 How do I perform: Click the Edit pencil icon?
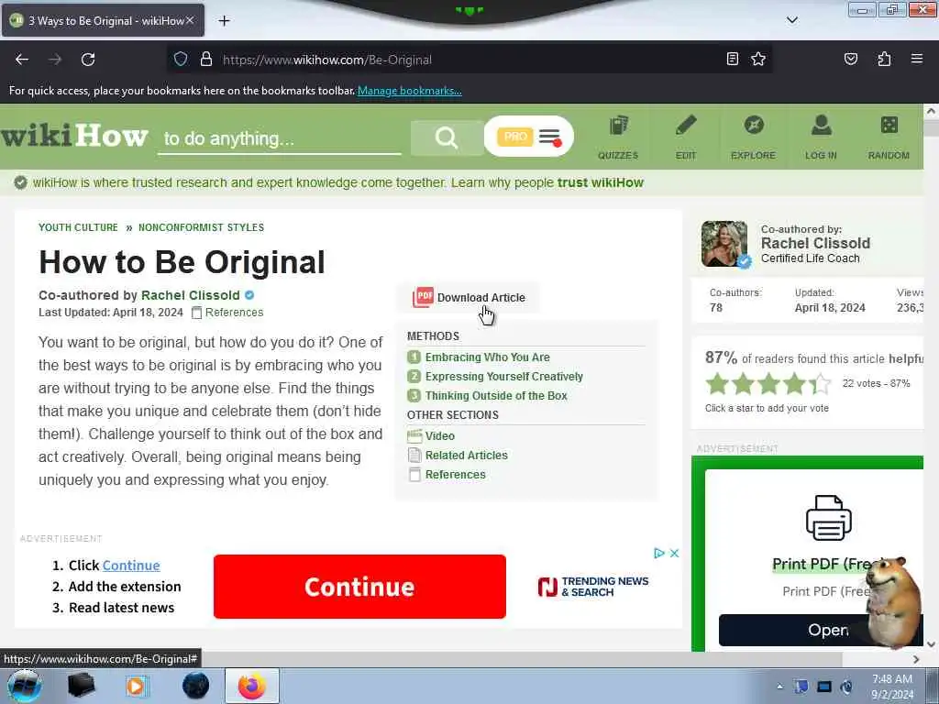tap(686, 137)
